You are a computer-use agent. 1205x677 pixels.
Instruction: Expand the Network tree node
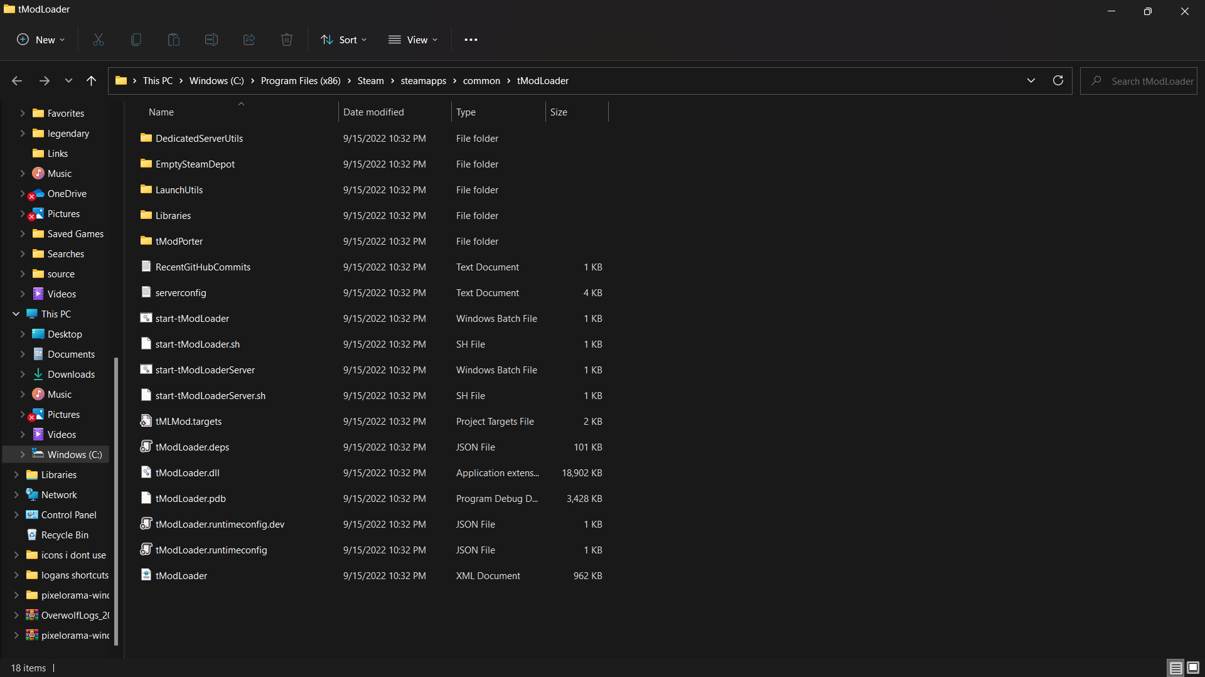point(16,495)
